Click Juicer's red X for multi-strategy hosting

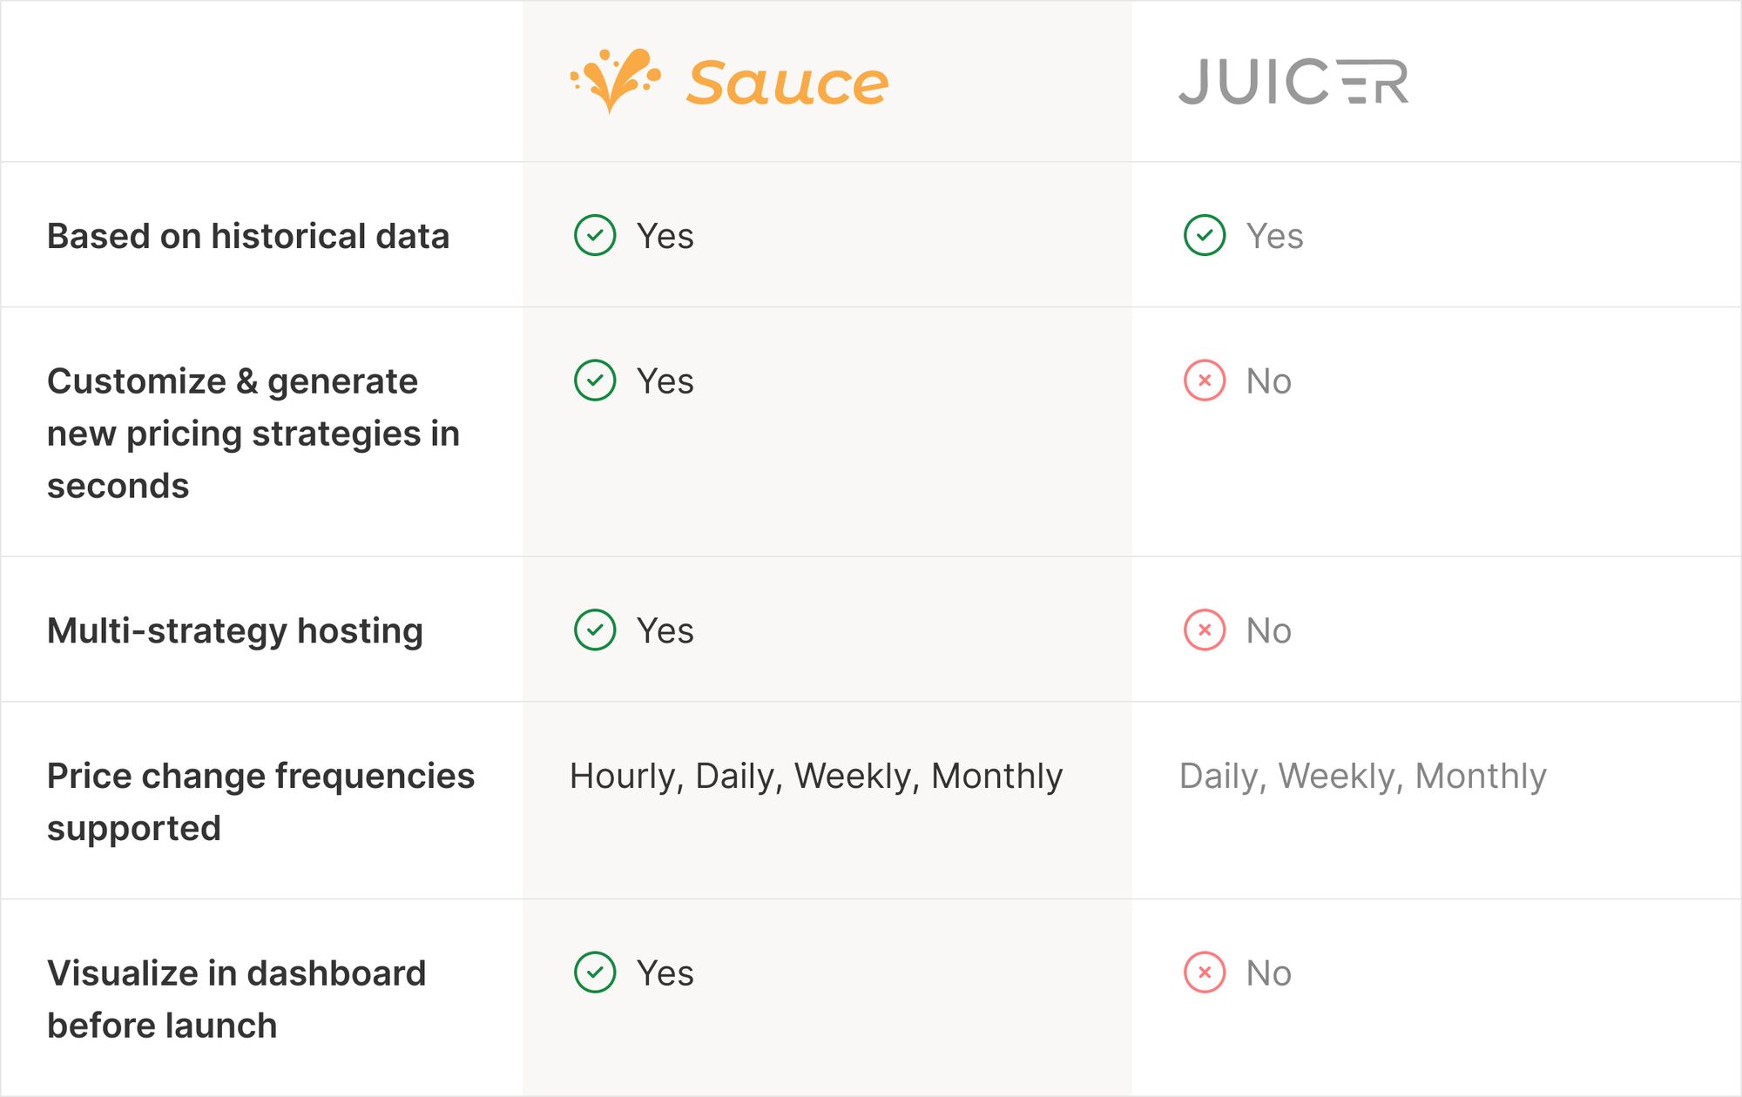click(1205, 630)
